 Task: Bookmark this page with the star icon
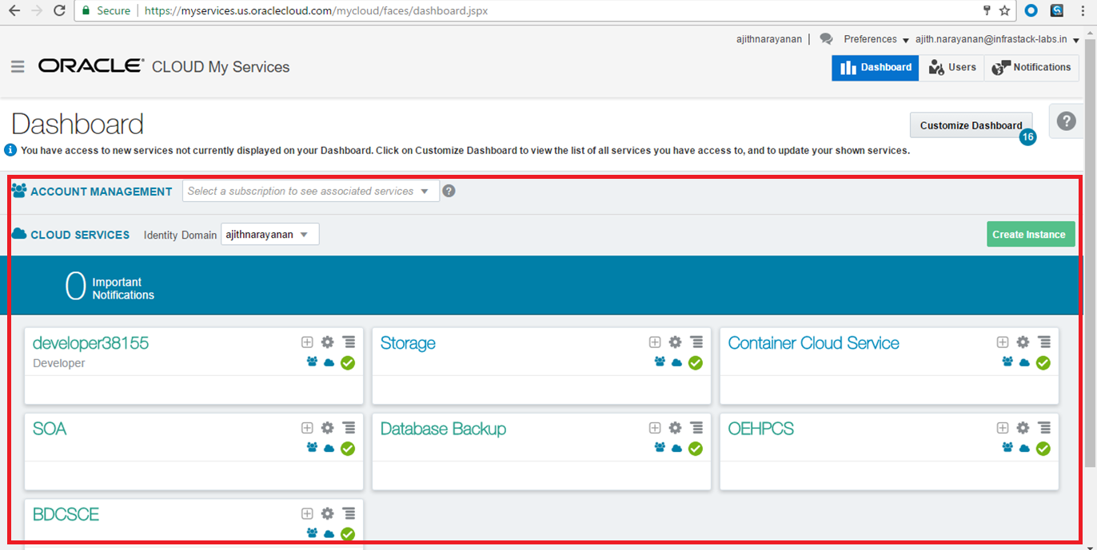1005,11
